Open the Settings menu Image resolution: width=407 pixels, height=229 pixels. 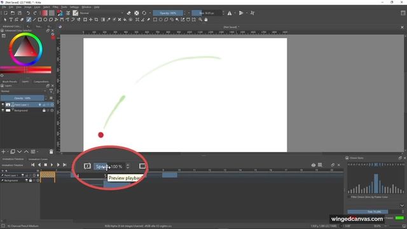click(x=74, y=7)
